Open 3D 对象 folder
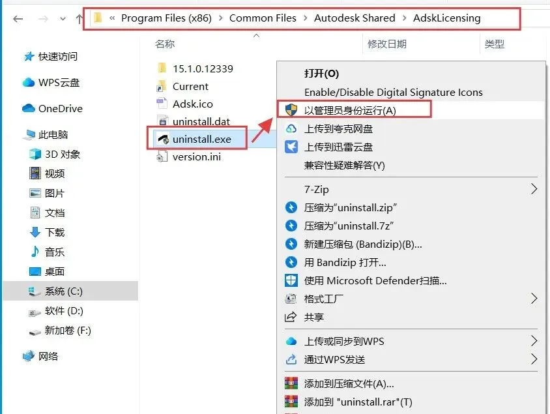This screenshot has width=550, height=414. coord(63,155)
